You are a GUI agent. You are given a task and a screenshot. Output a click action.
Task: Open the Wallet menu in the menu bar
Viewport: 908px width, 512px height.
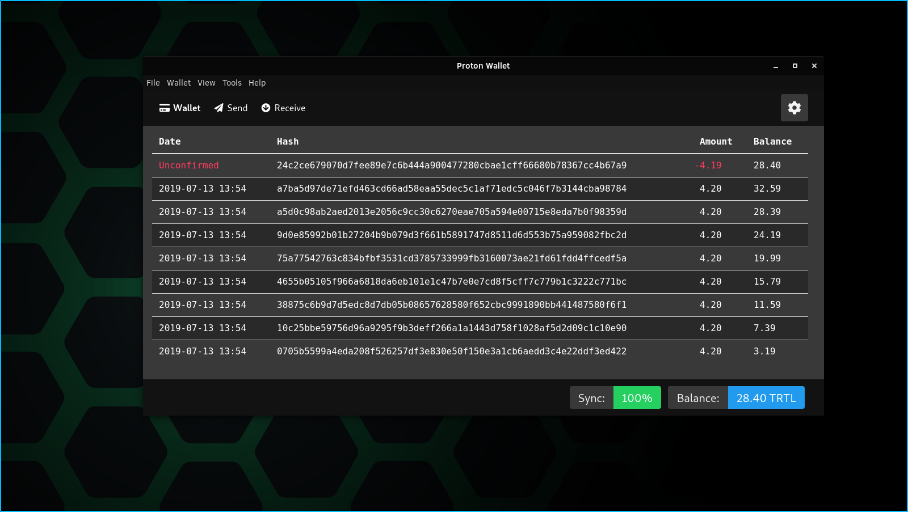pyautogui.click(x=179, y=83)
